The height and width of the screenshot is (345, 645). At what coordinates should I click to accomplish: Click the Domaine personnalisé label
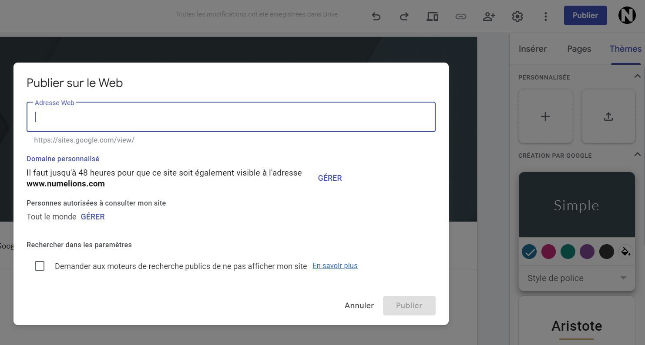[x=63, y=159]
